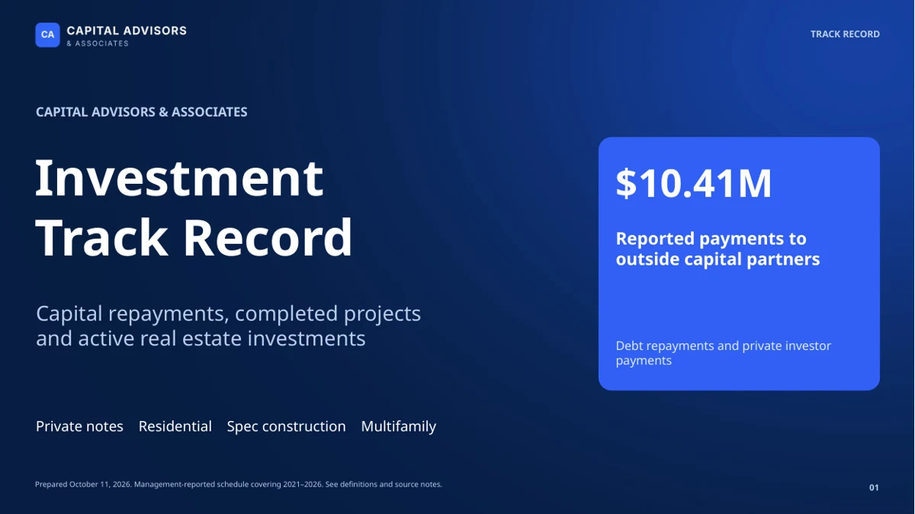Screen dimensions: 915x514
Task: Click the '& Associates' header subtext
Action: (x=98, y=43)
